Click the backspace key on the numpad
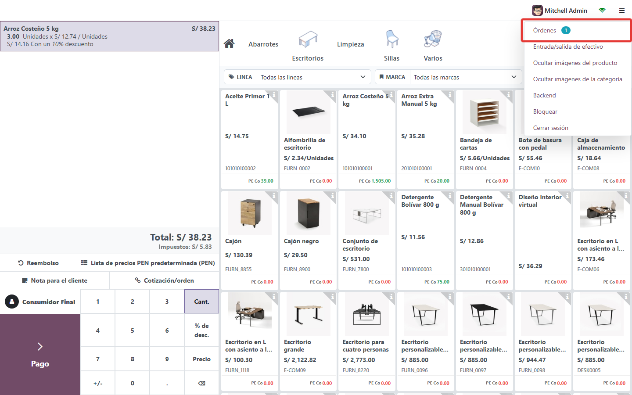Viewport: 632px width, 395px height. [x=201, y=383]
